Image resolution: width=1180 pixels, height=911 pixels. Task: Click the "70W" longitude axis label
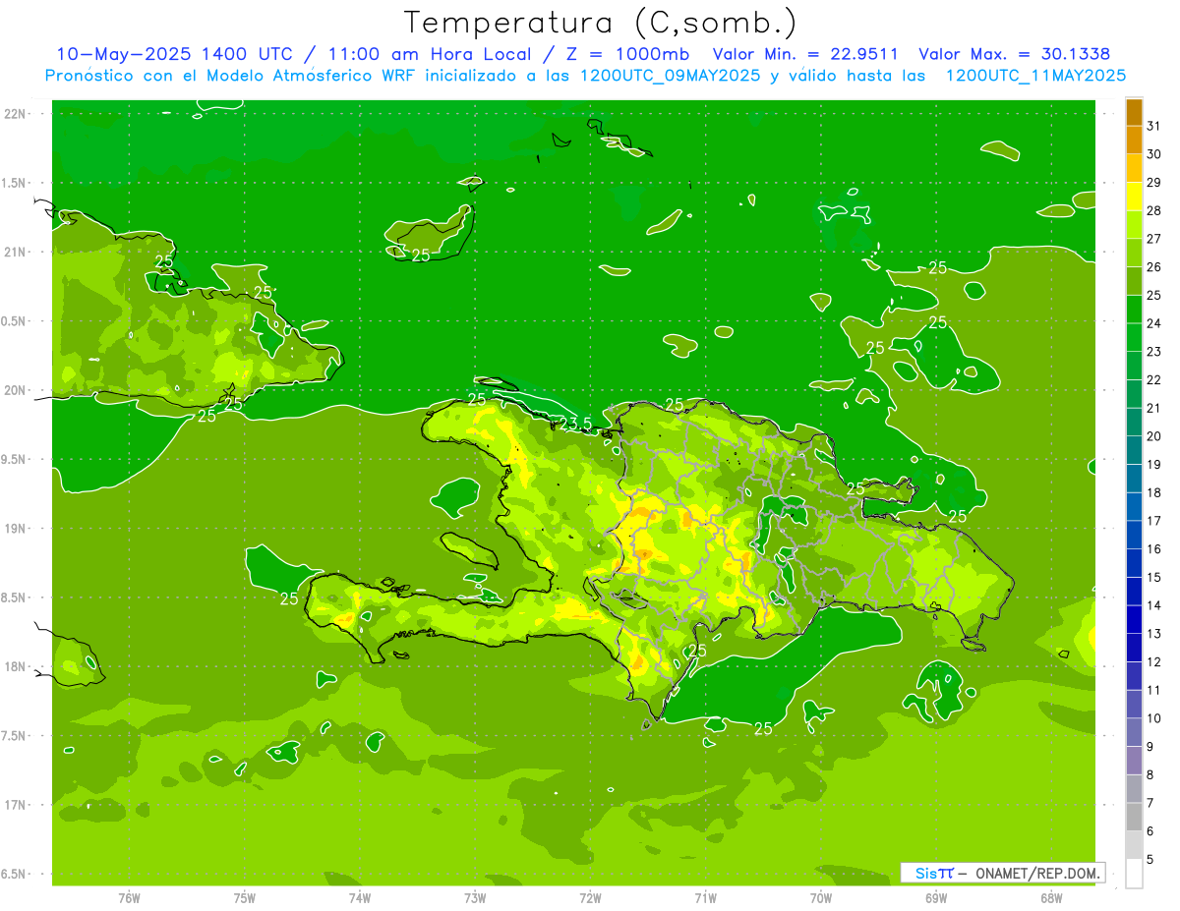pos(821,898)
